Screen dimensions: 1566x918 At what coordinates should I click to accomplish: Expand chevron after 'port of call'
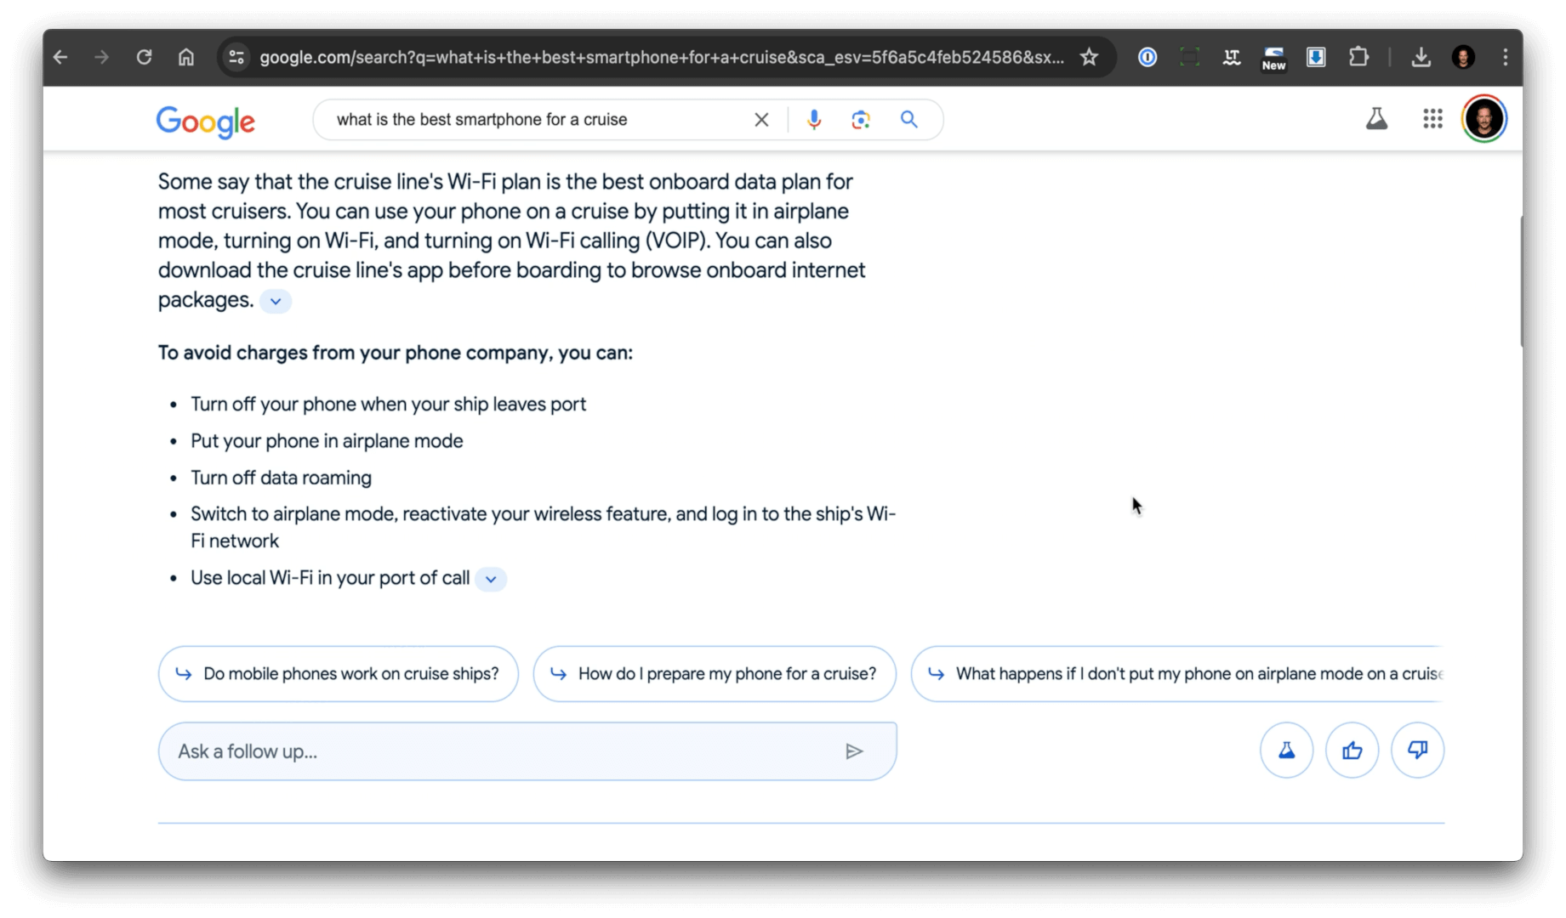[x=491, y=579]
